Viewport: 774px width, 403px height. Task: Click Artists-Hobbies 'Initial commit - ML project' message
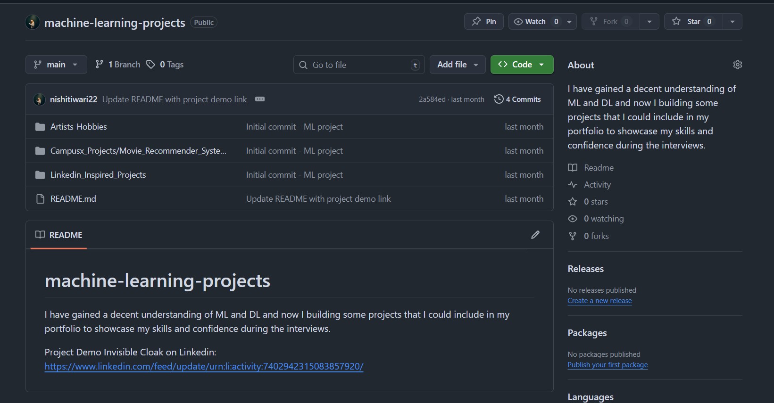pos(294,127)
